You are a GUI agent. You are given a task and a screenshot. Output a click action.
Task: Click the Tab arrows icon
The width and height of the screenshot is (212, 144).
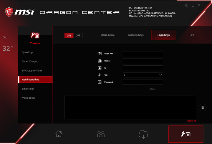100,75
